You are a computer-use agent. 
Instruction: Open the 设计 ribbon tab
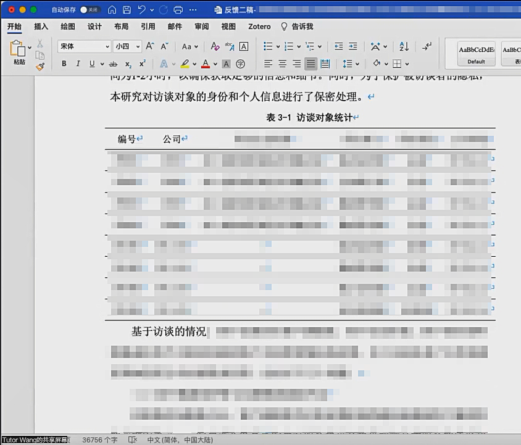[x=94, y=27]
